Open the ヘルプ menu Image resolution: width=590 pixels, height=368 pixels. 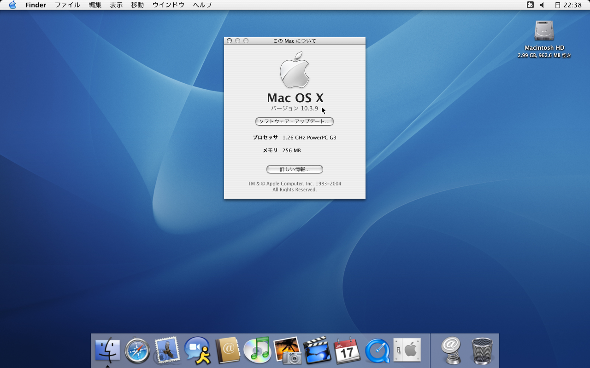pos(202,5)
